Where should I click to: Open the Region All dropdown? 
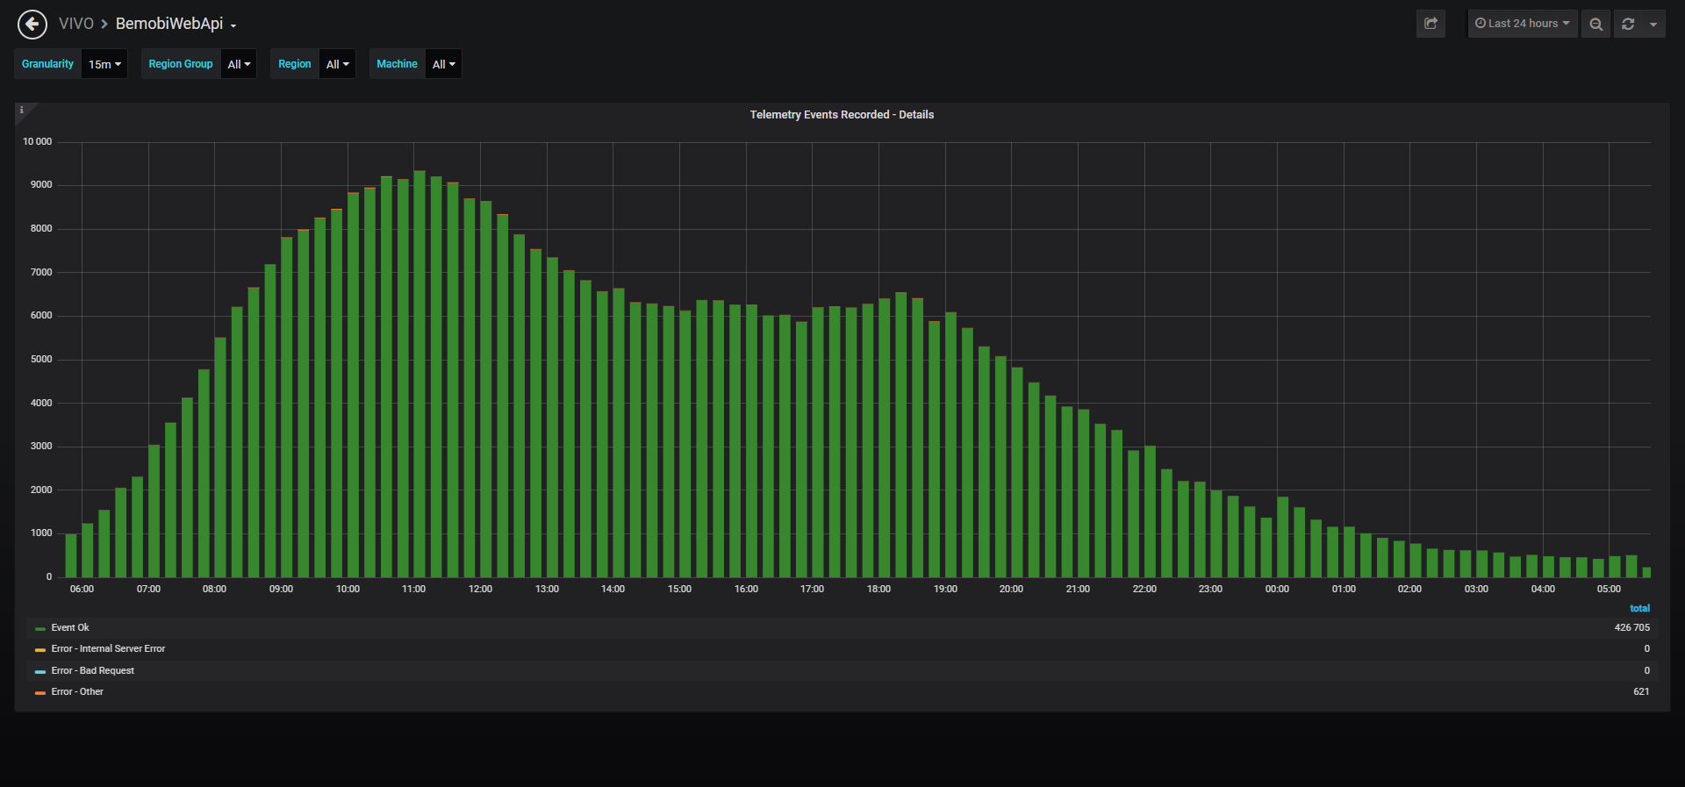(x=337, y=64)
